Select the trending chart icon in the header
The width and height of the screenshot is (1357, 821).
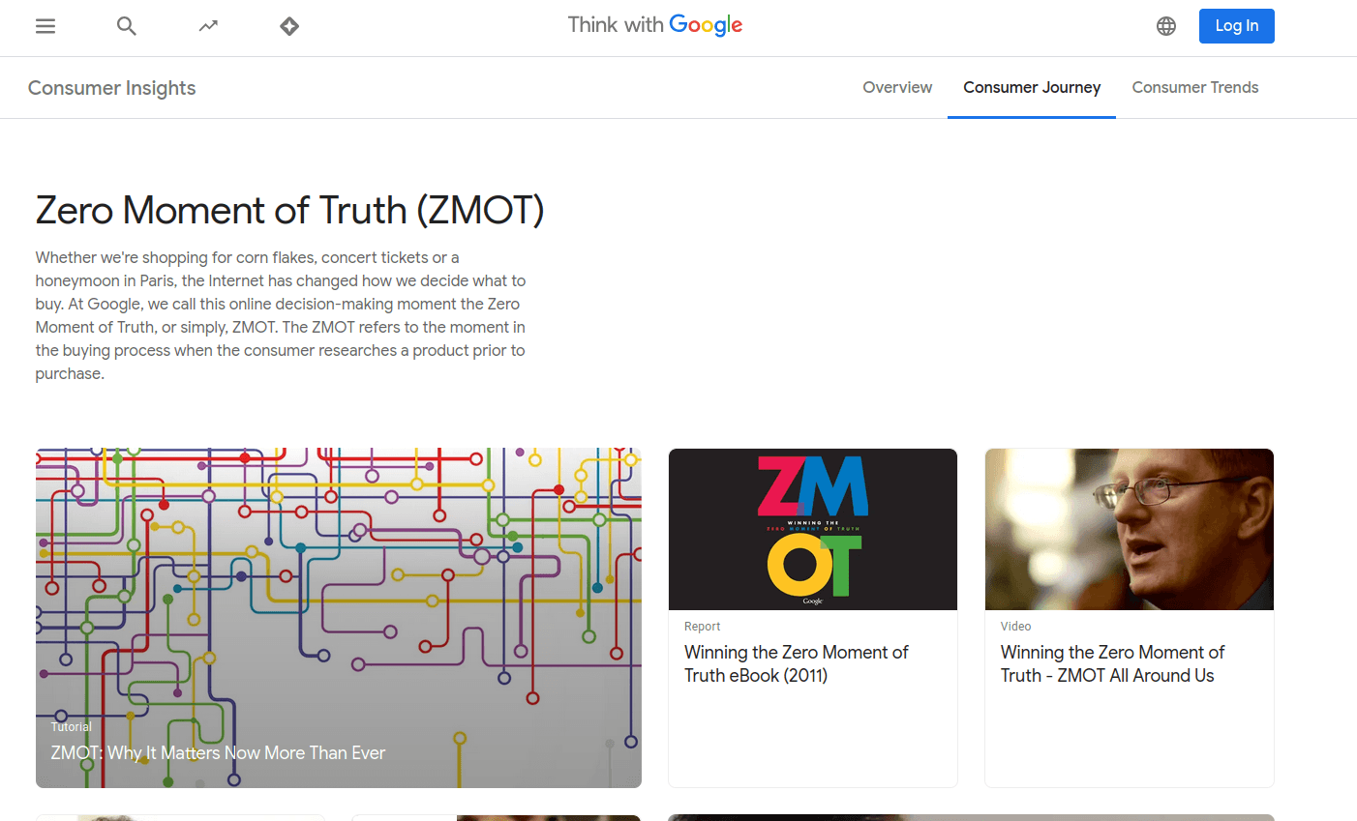207,26
